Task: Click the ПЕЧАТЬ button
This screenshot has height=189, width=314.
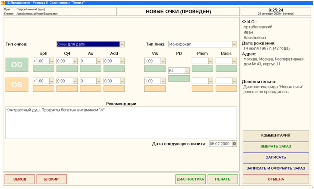Action: pyautogui.click(x=223, y=179)
